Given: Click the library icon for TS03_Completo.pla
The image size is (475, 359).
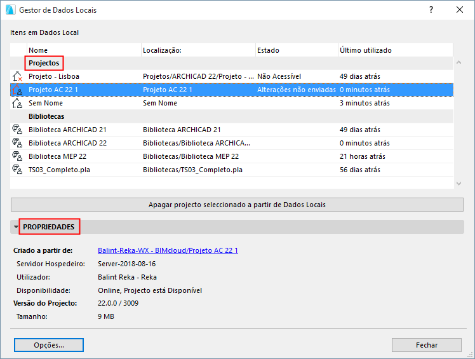Looking at the screenshot, I should pyautogui.click(x=17, y=170).
